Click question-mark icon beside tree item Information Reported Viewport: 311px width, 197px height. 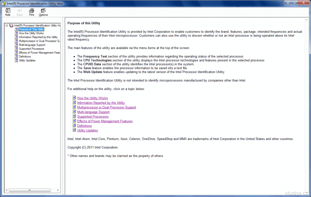[16, 37]
